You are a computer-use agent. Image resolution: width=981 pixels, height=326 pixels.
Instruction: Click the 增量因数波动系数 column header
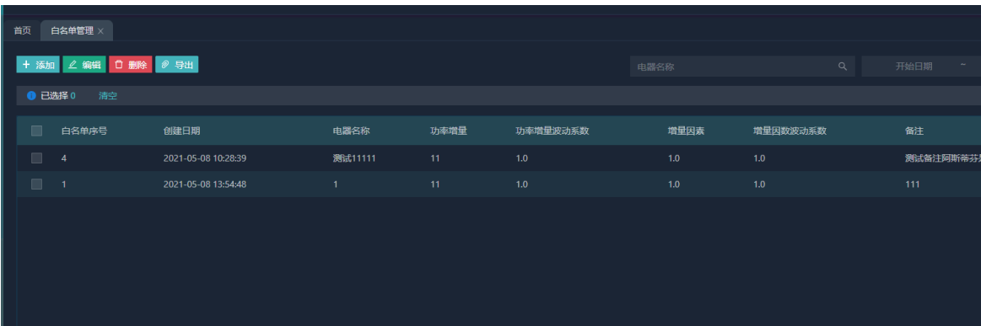pos(790,131)
